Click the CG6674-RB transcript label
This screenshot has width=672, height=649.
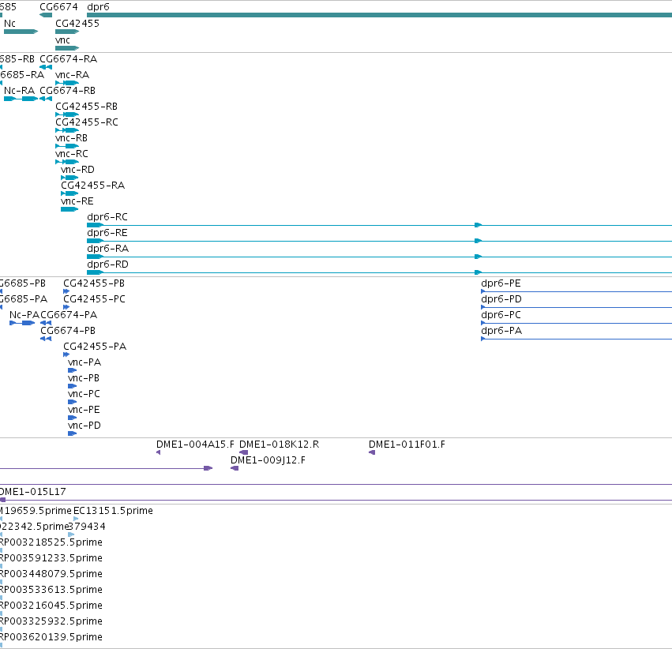point(67,91)
